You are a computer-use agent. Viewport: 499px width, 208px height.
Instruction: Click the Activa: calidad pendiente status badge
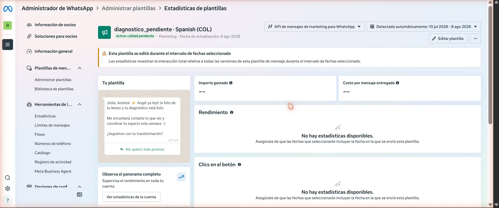click(135, 36)
